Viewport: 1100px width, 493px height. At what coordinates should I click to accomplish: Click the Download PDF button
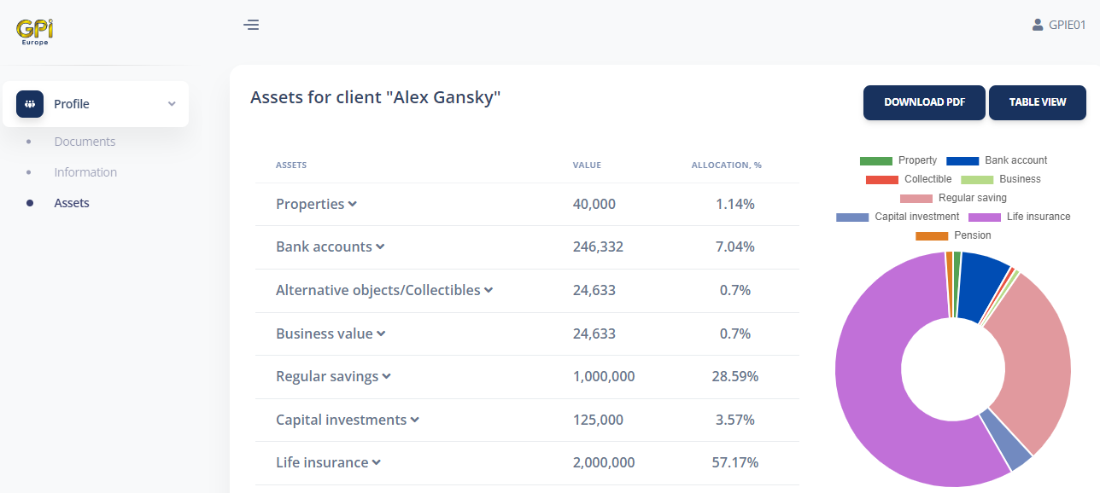924,102
